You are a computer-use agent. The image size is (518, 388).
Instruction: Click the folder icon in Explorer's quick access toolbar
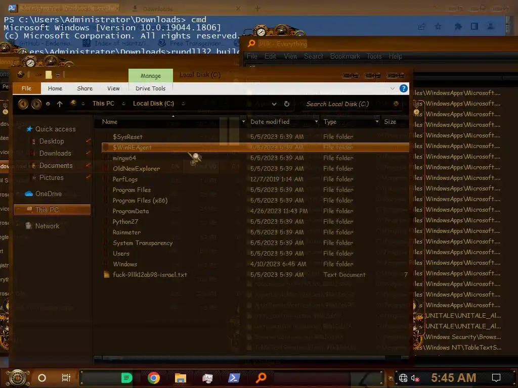(49, 75)
